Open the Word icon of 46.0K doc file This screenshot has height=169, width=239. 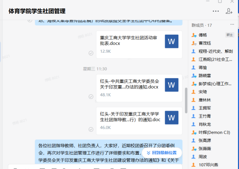coord(172,118)
